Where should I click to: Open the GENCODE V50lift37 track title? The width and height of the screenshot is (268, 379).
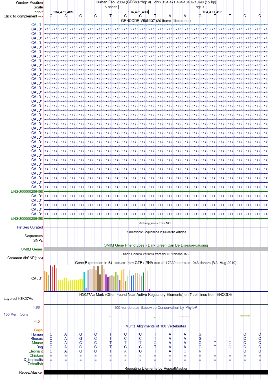(x=156, y=21)
